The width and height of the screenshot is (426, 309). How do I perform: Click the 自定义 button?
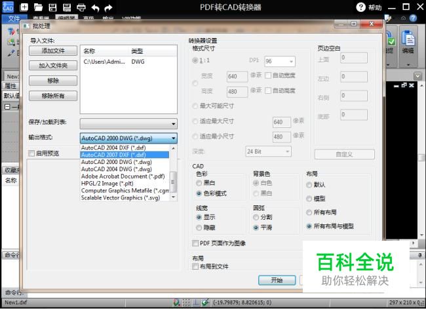click(344, 154)
